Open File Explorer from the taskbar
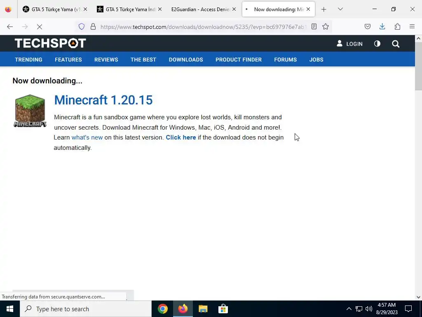The width and height of the screenshot is (422, 317). pos(203,309)
